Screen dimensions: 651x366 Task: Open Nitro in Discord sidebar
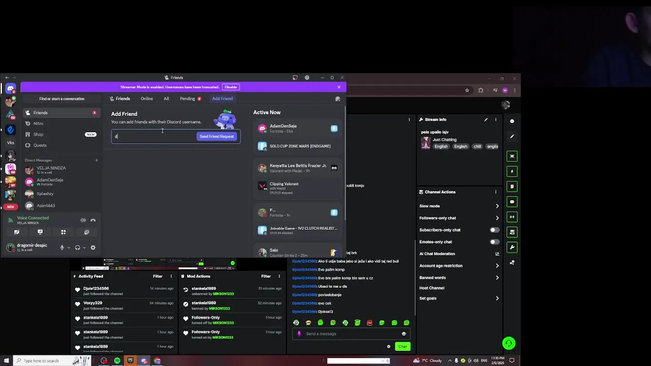click(61, 124)
